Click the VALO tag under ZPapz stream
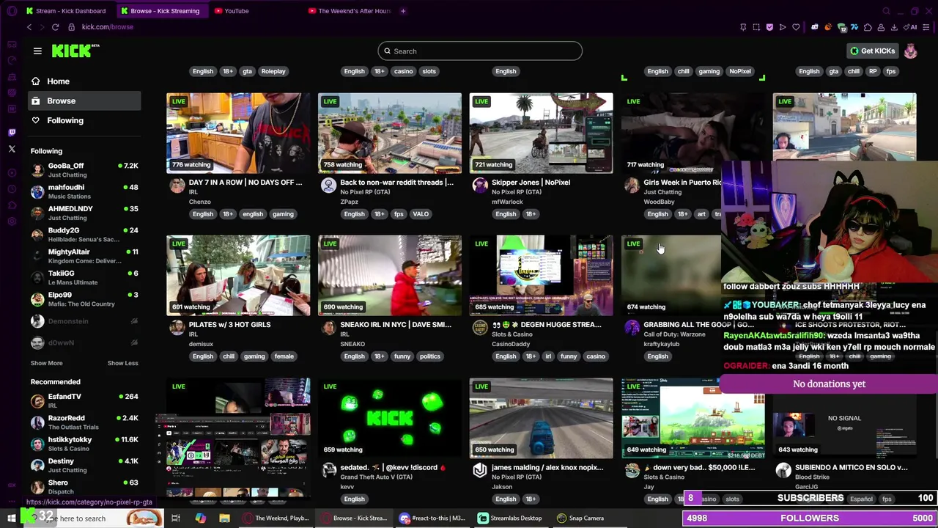The image size is (938, 528). click(421, 214)
